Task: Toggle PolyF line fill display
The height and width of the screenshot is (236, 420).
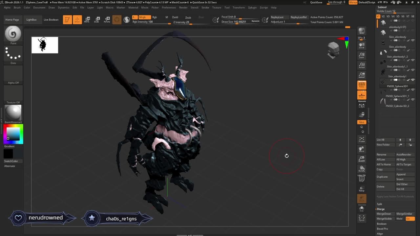Action: [362, 178]
